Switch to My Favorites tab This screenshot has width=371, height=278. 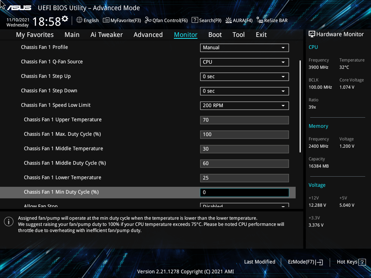[x=35, y=35]
